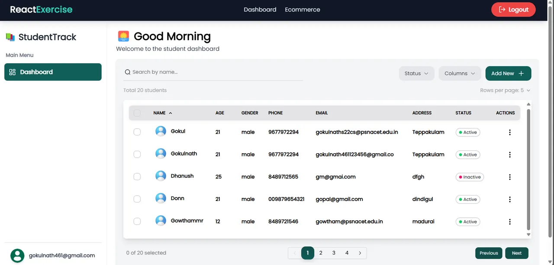The height and width of the screenshot is (265, 554).
Task: Click Donn's avatar icon
Action: [161, 198]
